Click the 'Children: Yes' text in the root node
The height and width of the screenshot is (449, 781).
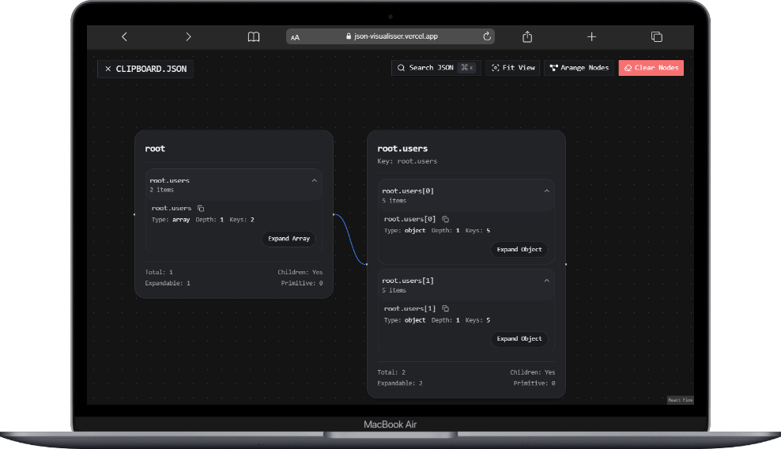coord(300,272)
